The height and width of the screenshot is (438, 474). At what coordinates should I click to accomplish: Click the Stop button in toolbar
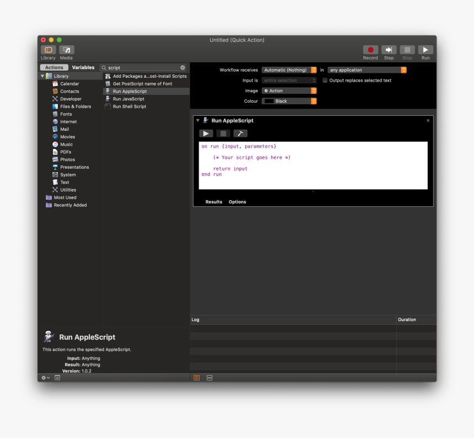point(407,50)
